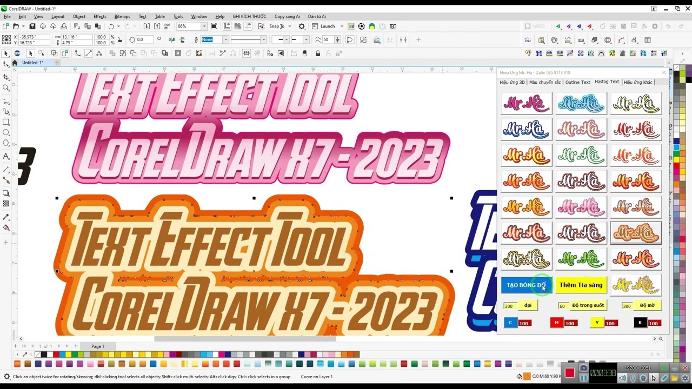Click the Print icon in standard toolbar

point(64,26)
